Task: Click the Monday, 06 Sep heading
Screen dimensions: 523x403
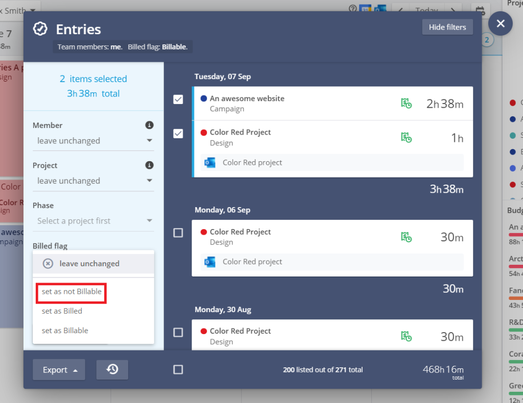Action: (223, 210)
